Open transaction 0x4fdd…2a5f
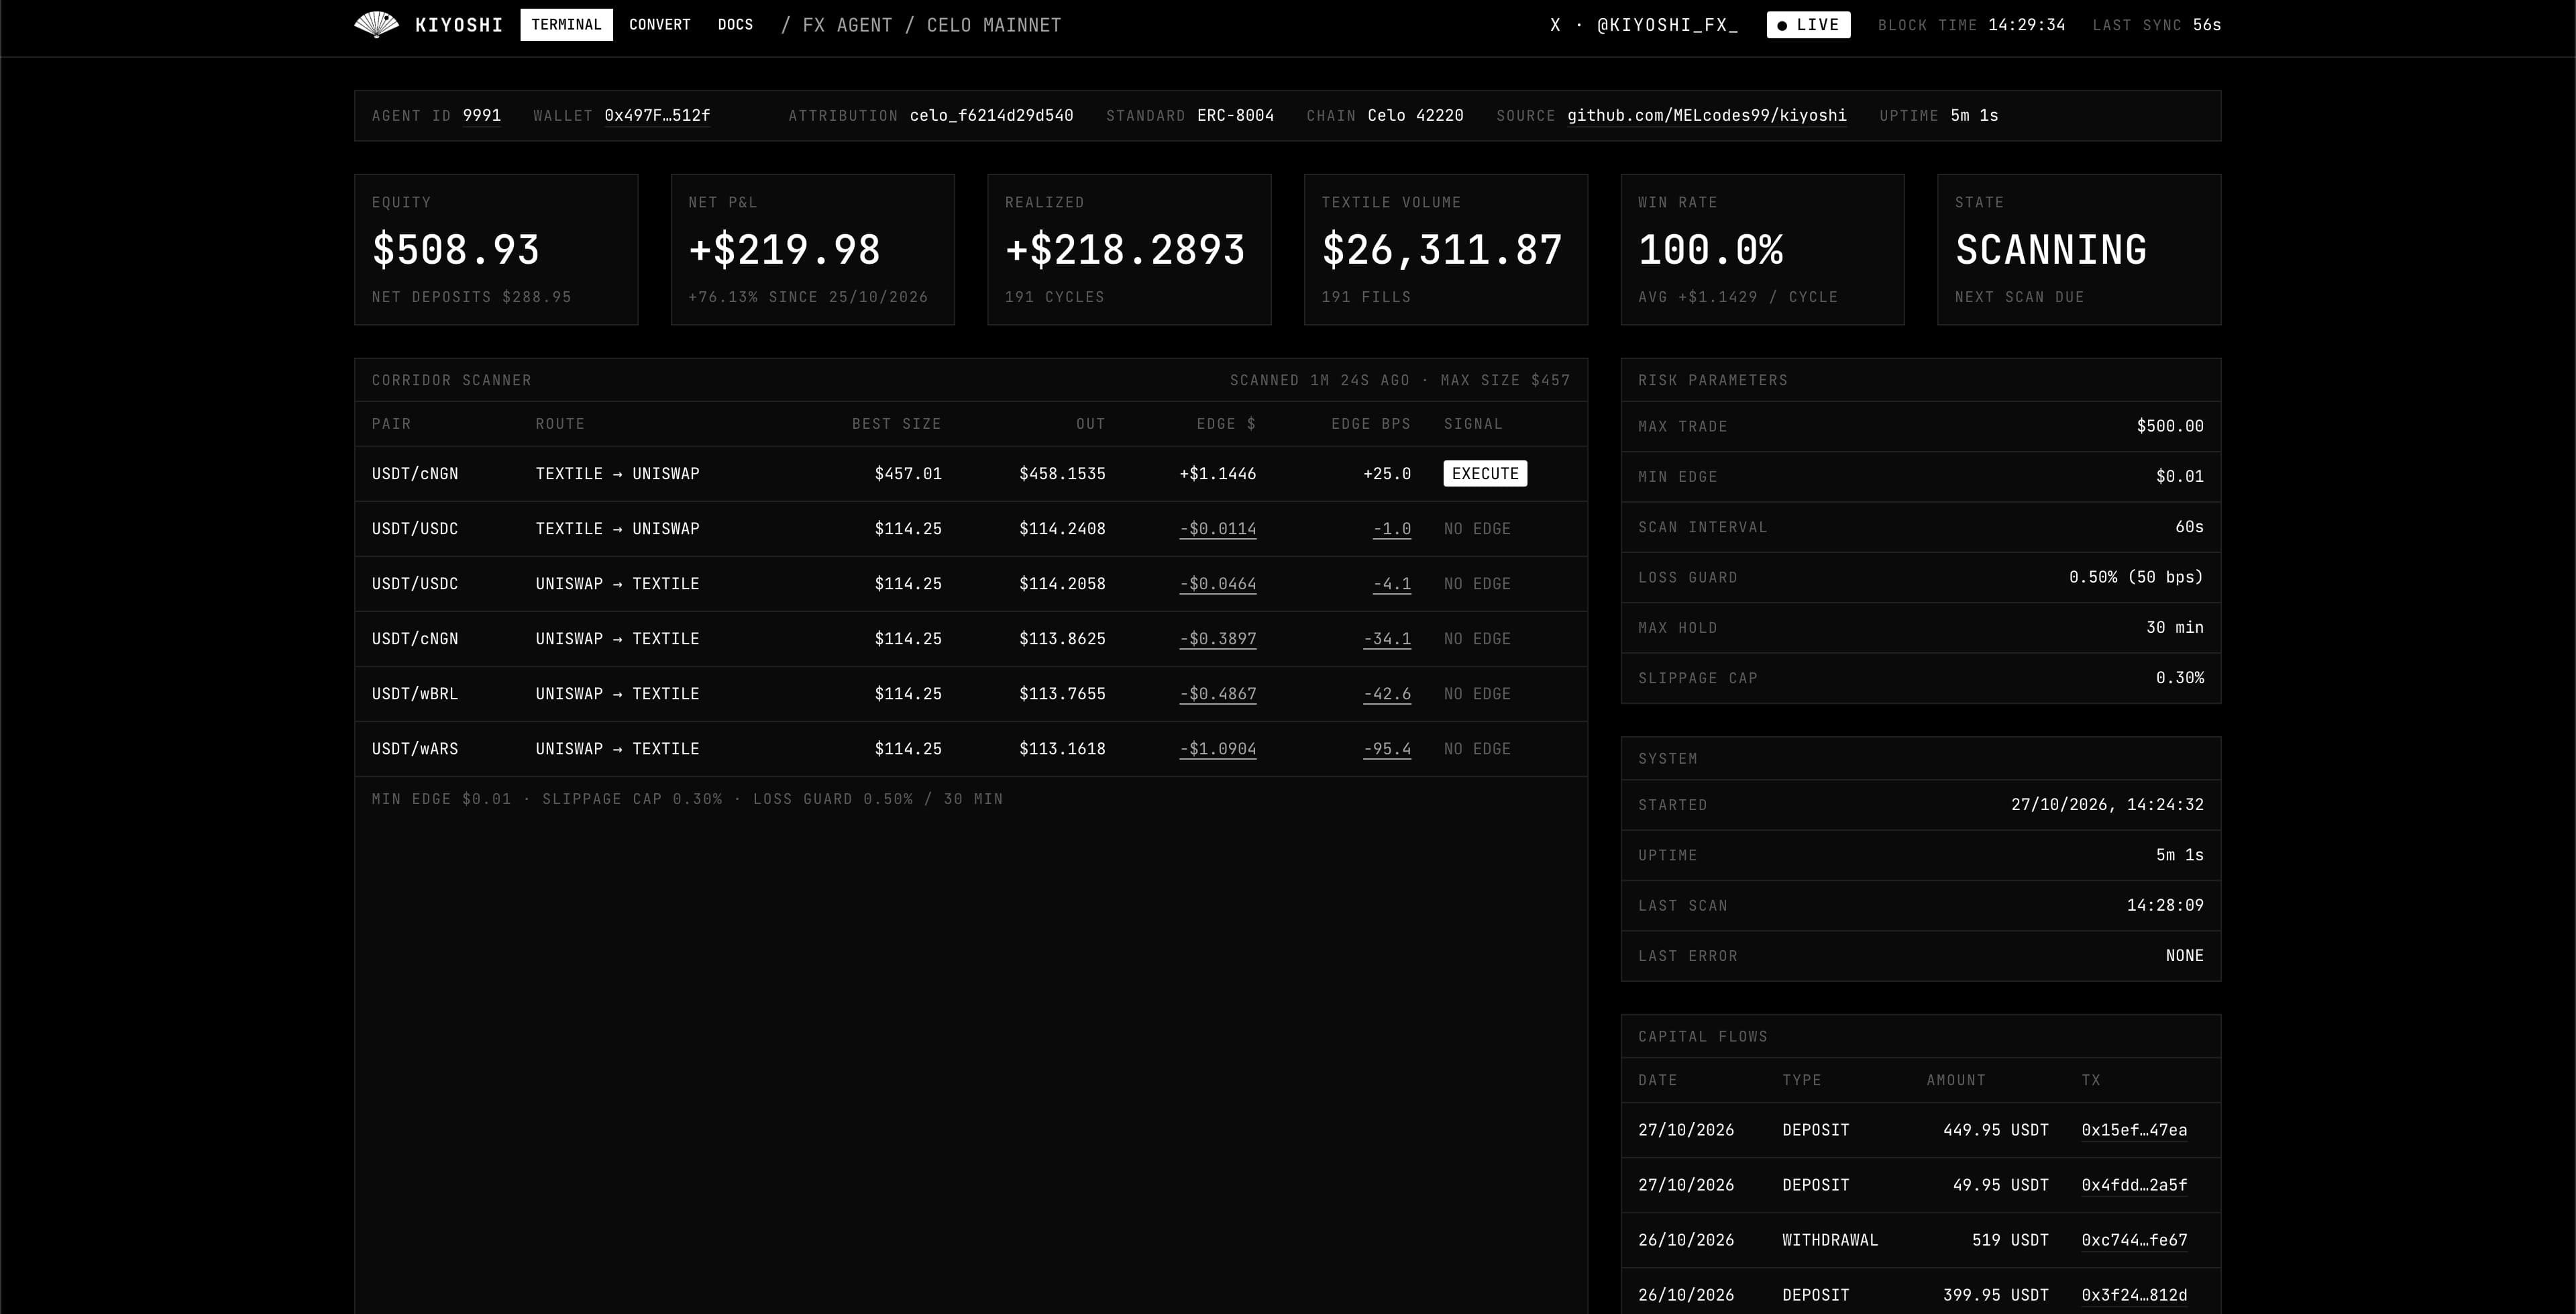This screenshot has height=1314, width=2576. point(2134,1185)
